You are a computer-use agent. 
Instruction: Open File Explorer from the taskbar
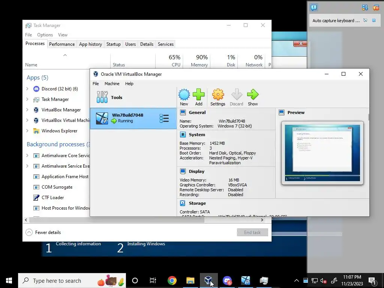click(190, 280)
